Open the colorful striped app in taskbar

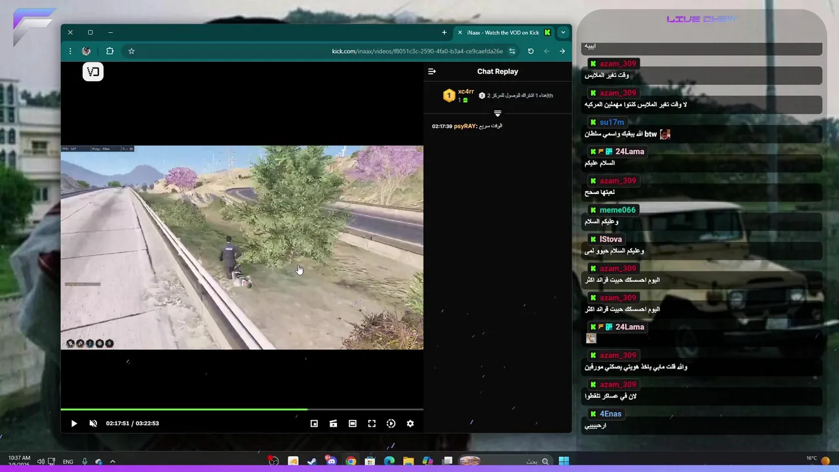pos(427,462)
